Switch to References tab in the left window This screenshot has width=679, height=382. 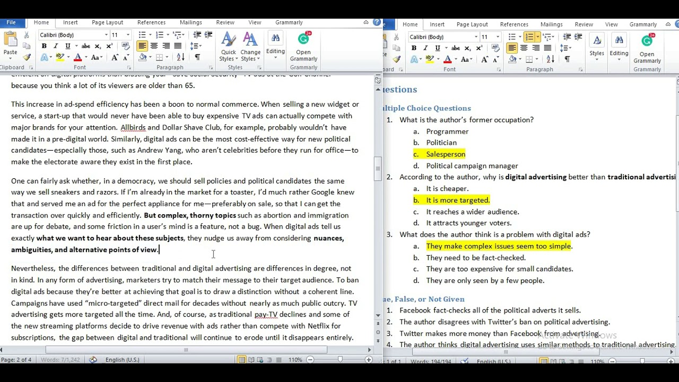[x=152, y=22]
